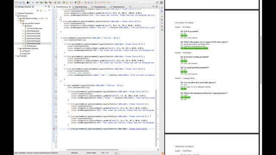Expand the Tutorial3 project

tap(16, 56)
